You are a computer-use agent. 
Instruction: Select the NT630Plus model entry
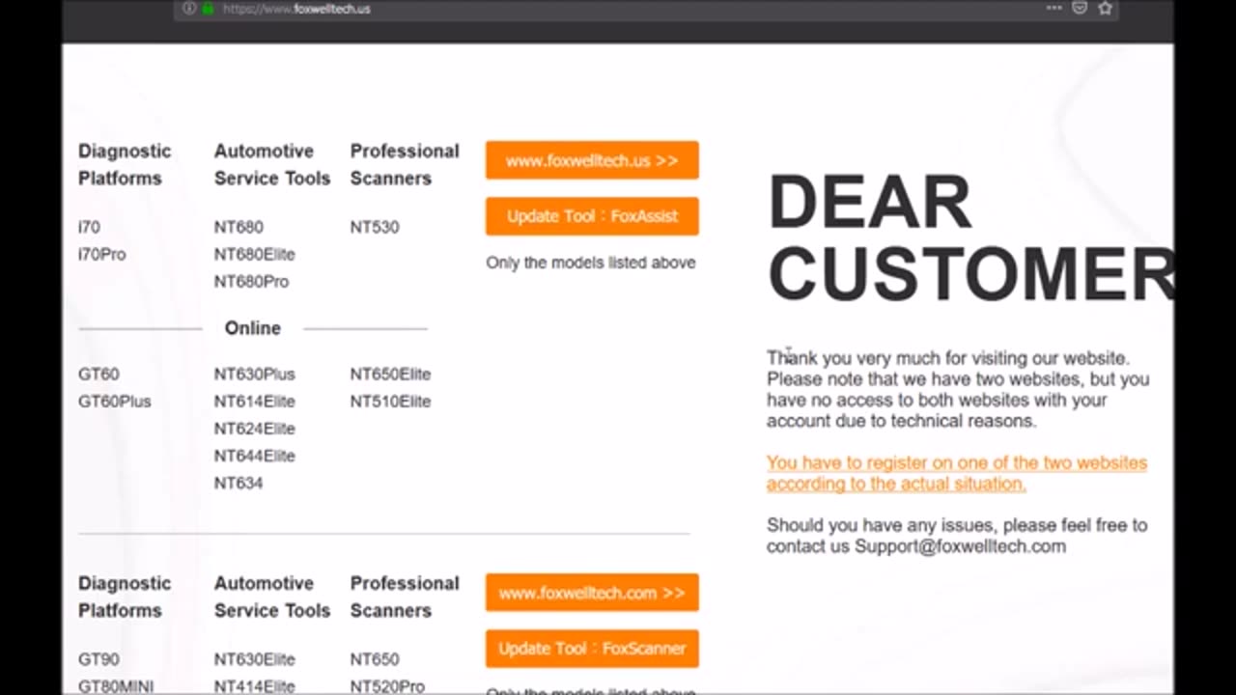(255, 374)
